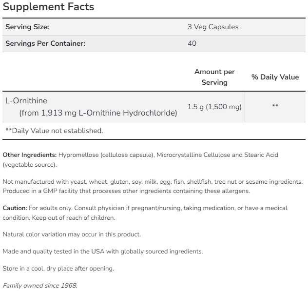Click the Daily Value not established footnote
This screenshot has height=291, width=308.
click(54, 131)
